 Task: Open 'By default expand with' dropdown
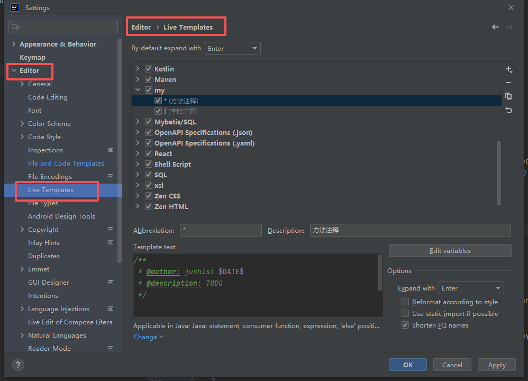[233, 48]
